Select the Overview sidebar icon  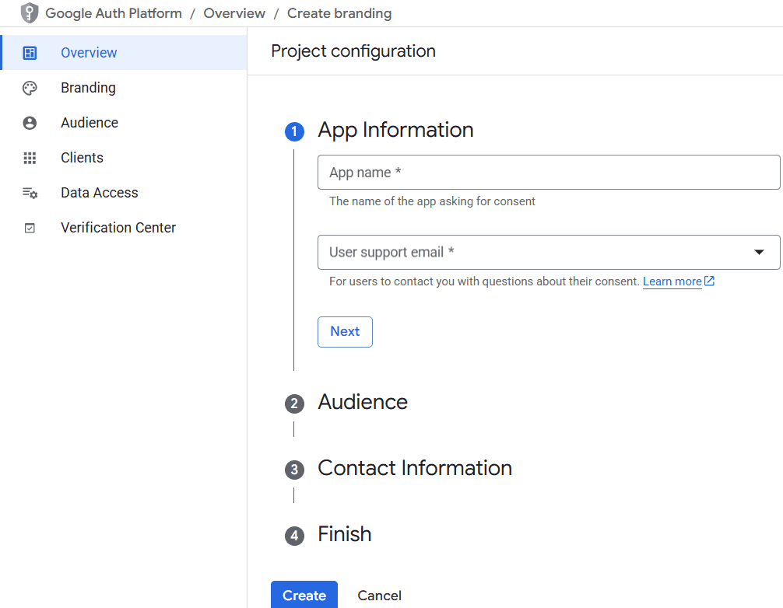(x=30, y=52)
